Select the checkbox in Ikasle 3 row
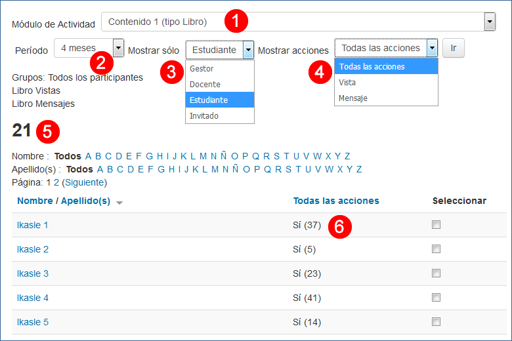This screenshot has height=341, width=512. (x=437, y=273)
